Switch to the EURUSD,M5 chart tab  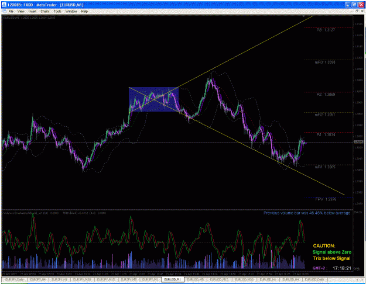pos(196,279)
